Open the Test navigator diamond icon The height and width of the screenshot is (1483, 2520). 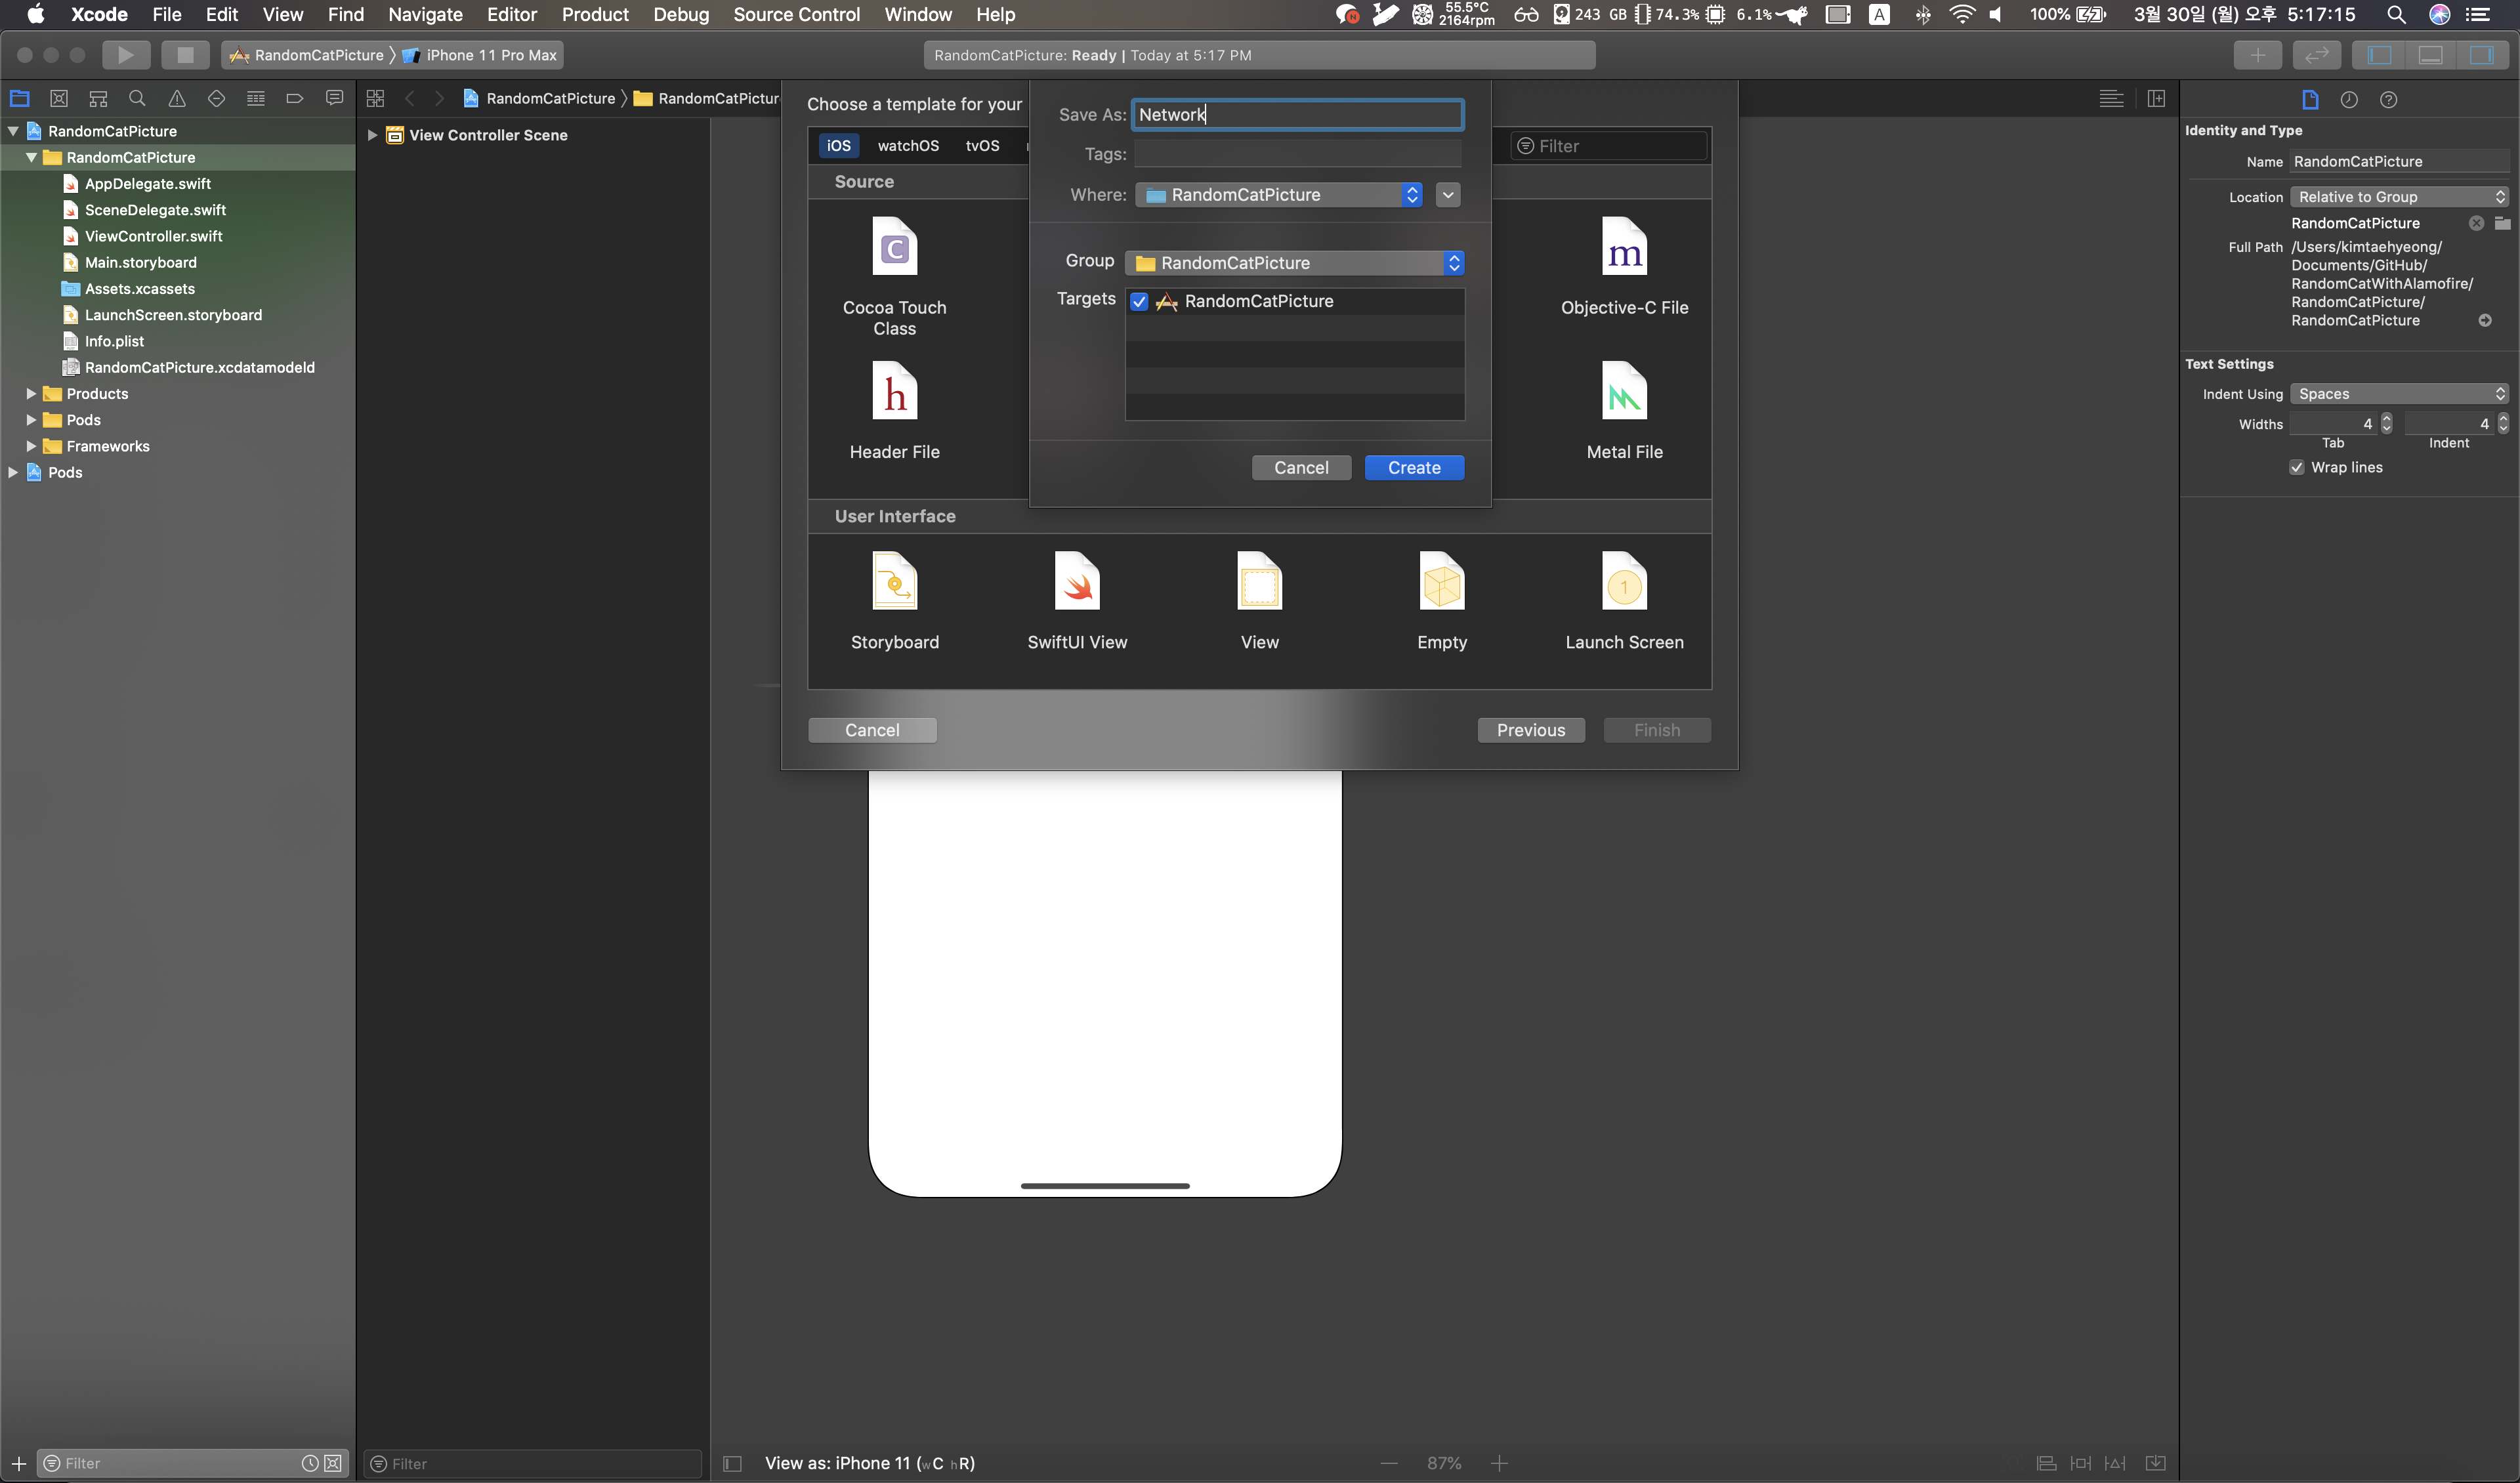tap(216, 98)
